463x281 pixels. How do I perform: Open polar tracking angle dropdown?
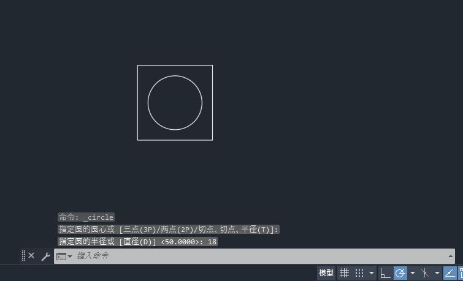click(x=413, y=273)
